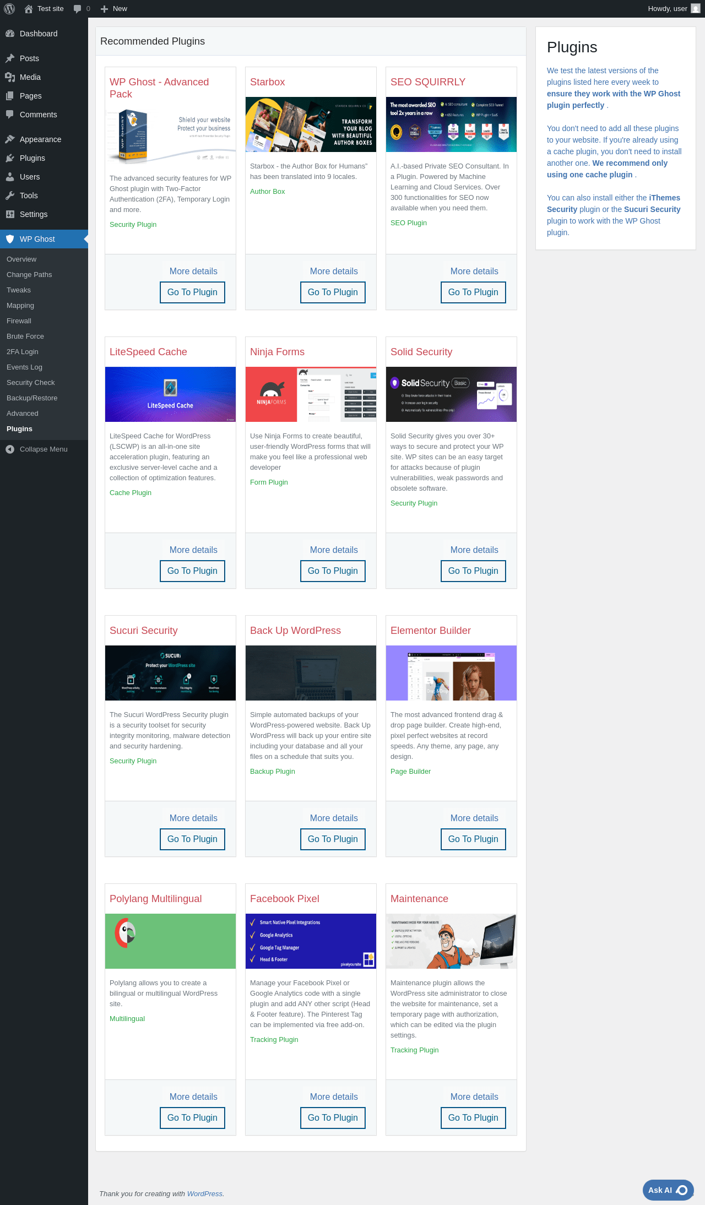Click the Appearance brush icon
The width and height of the screenshot is (705, 1205).
click(10, 139)
